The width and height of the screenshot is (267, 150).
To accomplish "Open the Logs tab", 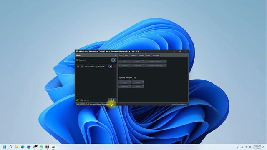I will tap(148, 55).
